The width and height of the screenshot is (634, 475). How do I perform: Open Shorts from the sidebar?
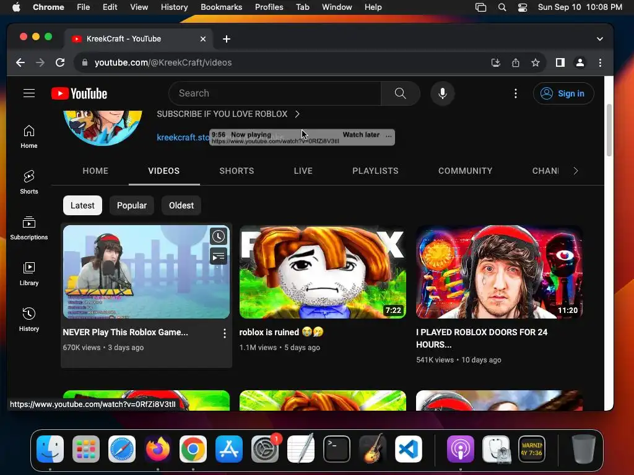tap(29, 182)
